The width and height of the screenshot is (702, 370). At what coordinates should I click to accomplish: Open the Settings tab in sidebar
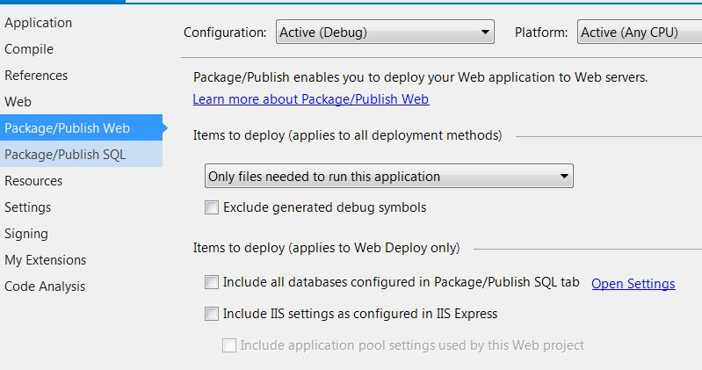point(28,207)
